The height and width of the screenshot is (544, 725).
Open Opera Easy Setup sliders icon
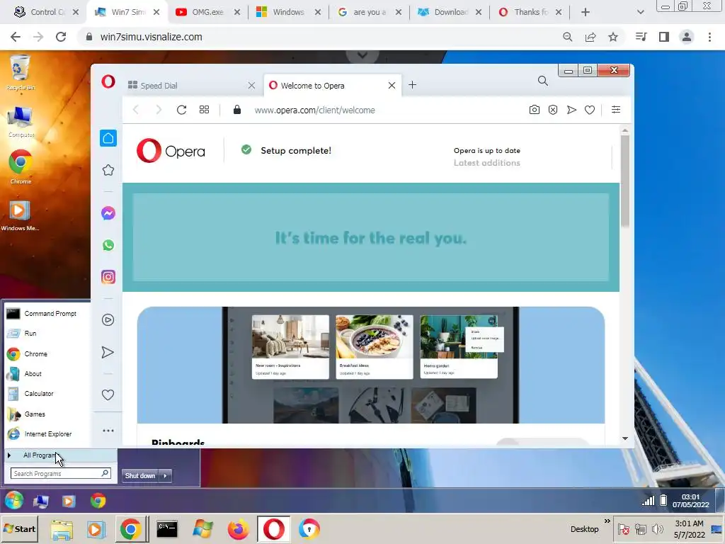tap(616, 110)
